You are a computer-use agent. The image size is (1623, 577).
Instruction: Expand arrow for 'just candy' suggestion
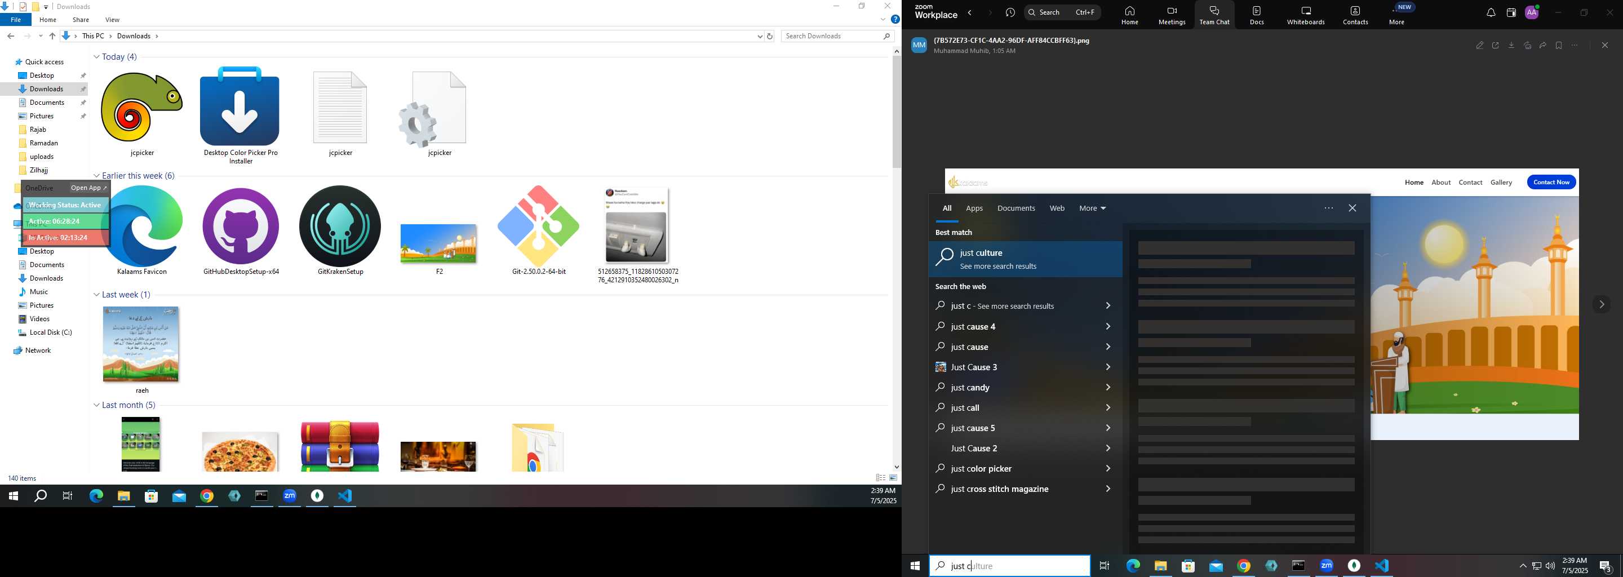pos(1108,388)
